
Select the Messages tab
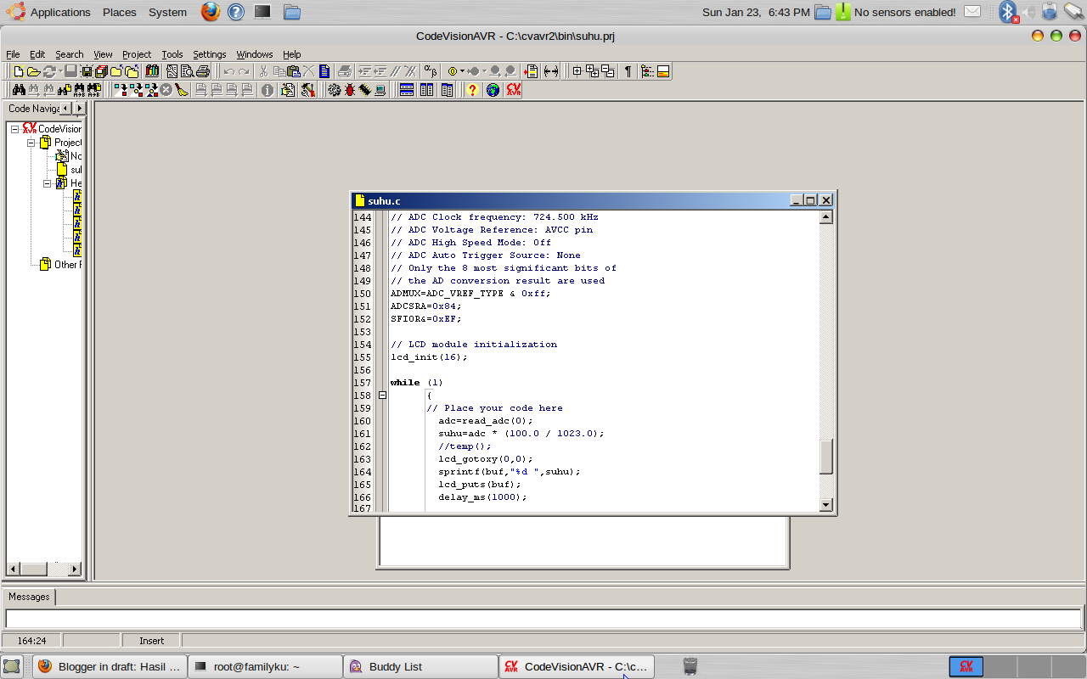pos(30,597)
